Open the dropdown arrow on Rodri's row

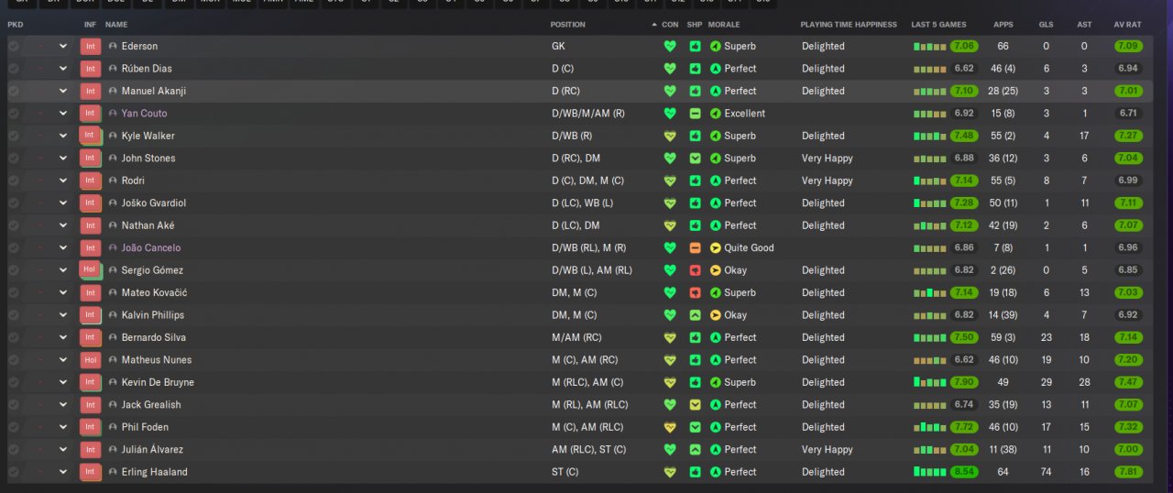pyautogui.click(x=63, y=181)
